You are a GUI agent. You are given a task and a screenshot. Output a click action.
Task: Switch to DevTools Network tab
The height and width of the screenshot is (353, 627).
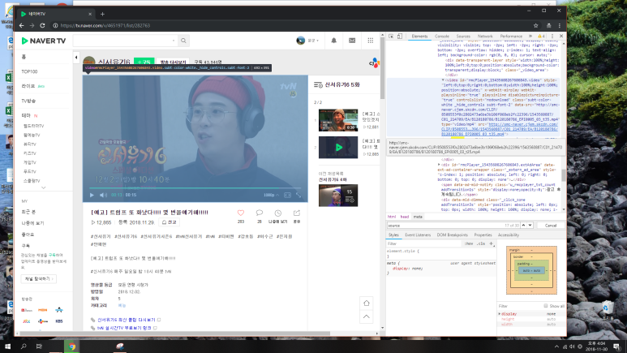(x=485, y=36)
